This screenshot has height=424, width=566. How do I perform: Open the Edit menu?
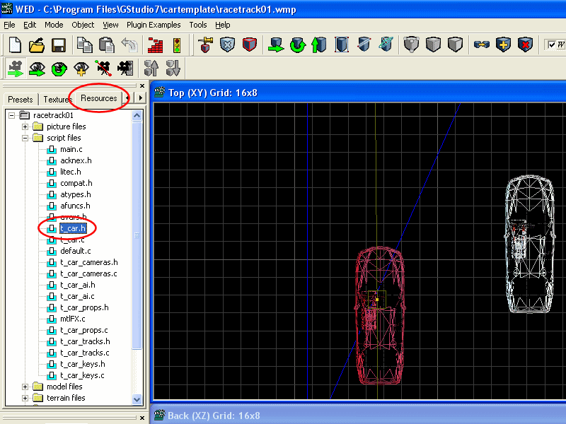(x=30, y=25)
